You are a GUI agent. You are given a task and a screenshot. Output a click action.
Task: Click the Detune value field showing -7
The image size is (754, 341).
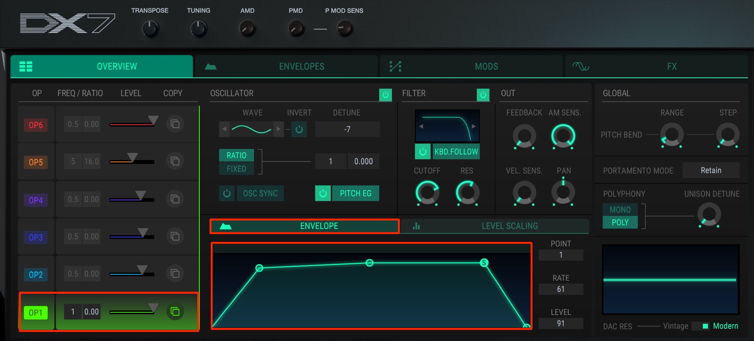click(x=347, y=129)
